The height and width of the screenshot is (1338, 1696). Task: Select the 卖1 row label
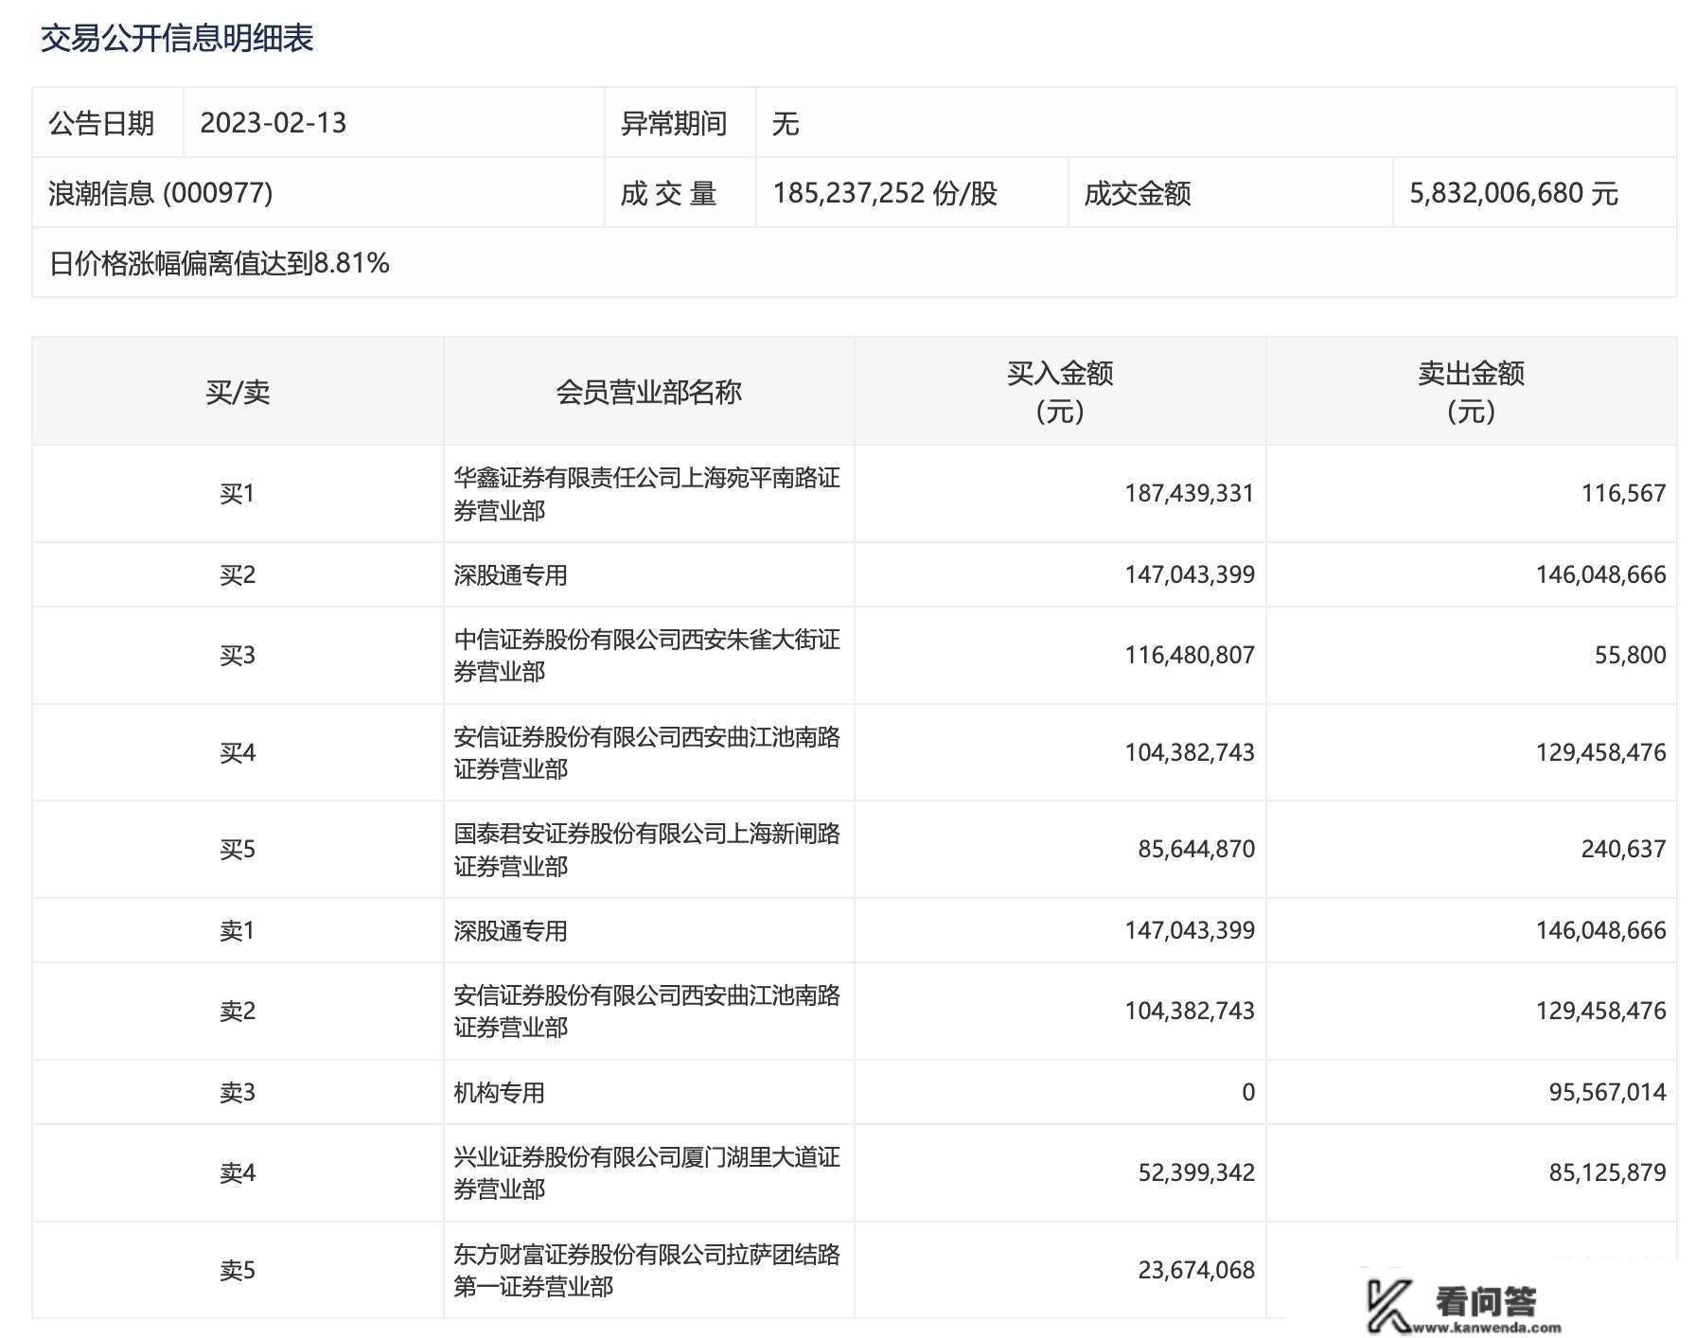(238, 930)
